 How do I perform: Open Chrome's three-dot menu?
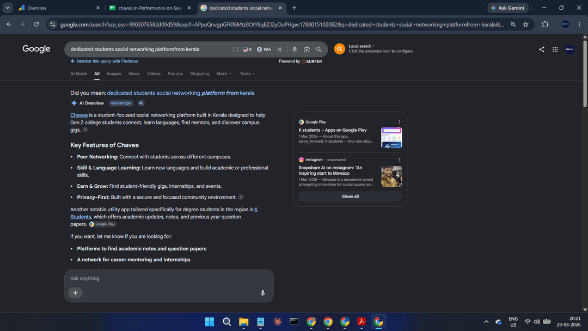pos(579,24)
